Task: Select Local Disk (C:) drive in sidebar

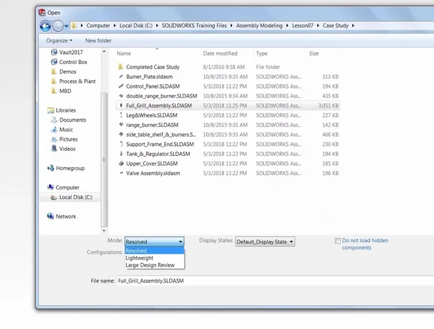Action: (x=75, y=197)
